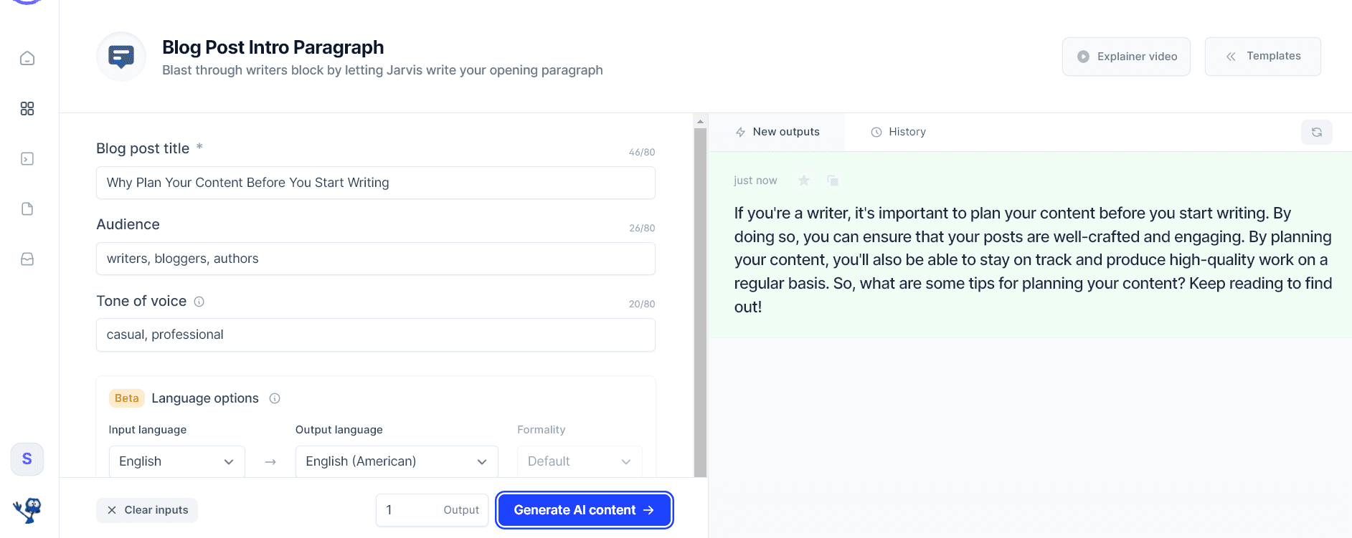Click the refresh icon above the outputs
This screenshot has width=1352, height=538.
coord(1317,132)
